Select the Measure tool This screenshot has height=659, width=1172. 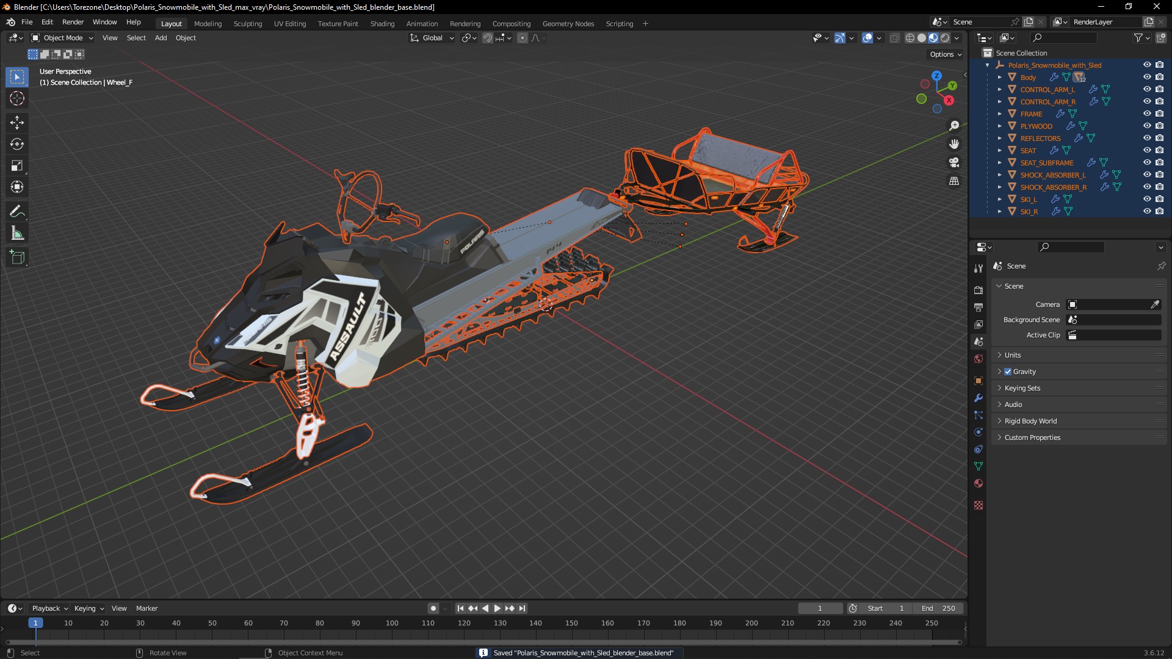pyautogui.click(x=17, y=233)
